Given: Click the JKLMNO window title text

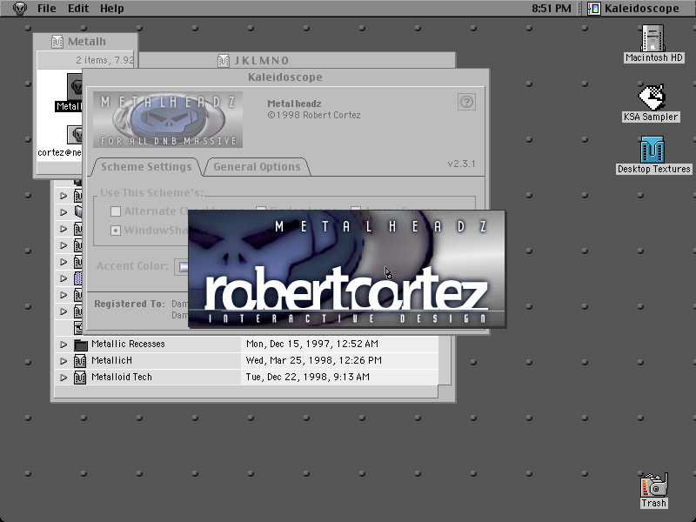Looking at the screenshot, I should (x=262, y=60).
